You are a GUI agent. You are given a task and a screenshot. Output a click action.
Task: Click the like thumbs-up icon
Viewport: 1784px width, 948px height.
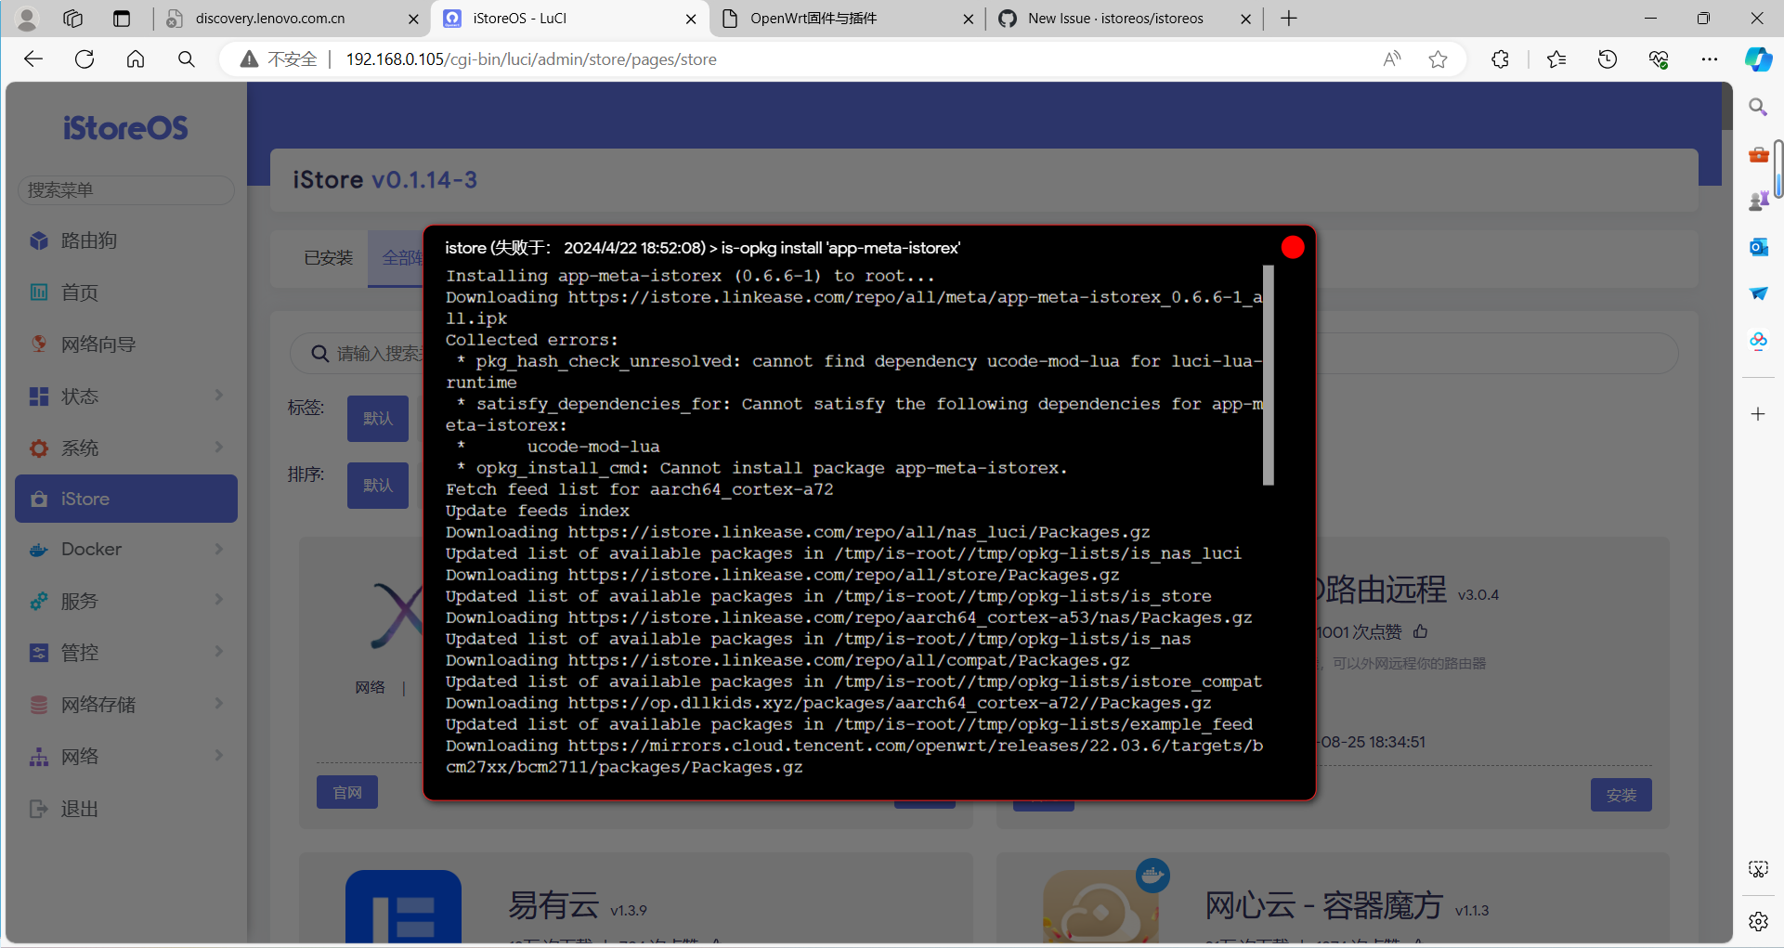click(1420, 631)
